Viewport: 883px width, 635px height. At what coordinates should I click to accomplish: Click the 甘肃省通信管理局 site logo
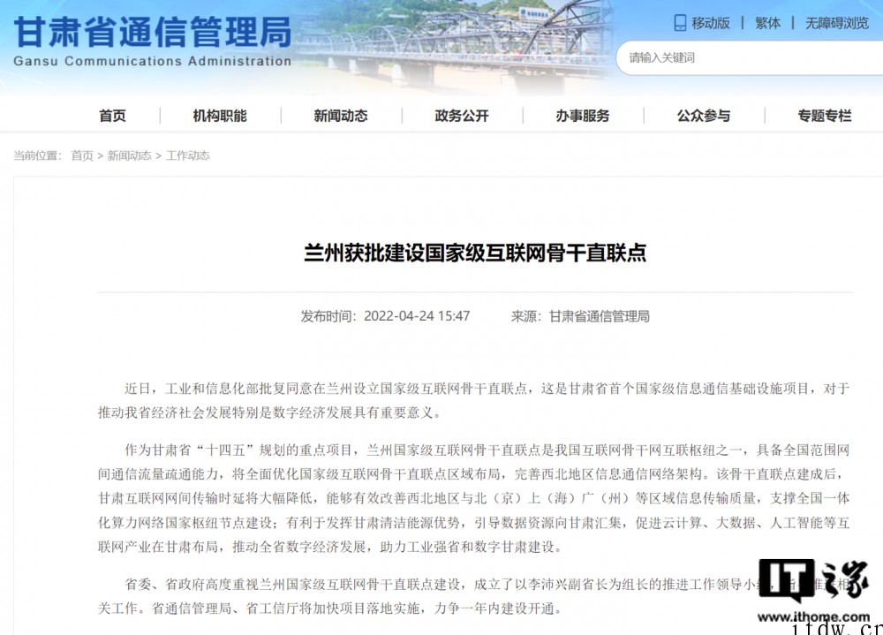(x=153, y=32)
